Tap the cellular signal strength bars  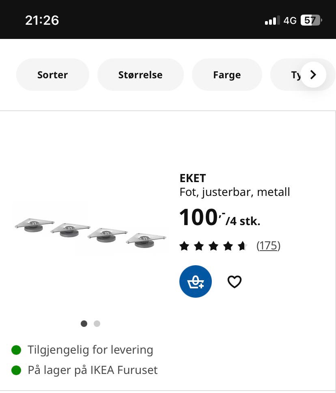(272, 20)
